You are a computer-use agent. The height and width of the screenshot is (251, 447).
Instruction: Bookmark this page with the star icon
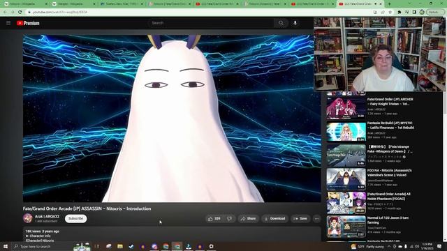click(390, 13)
